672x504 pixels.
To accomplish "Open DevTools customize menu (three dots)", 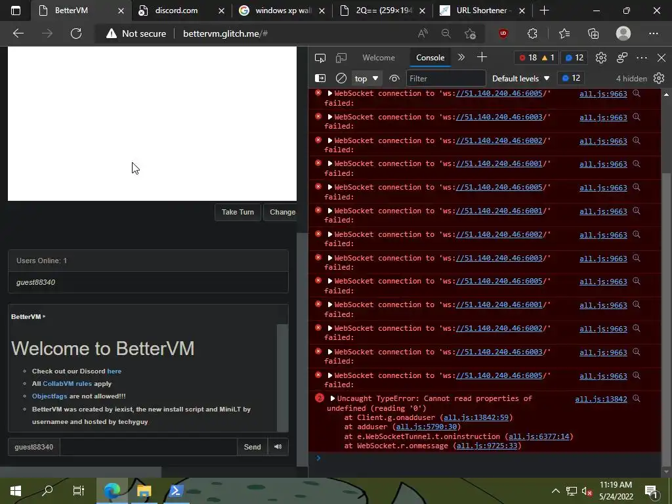I will tap(642, 58).
